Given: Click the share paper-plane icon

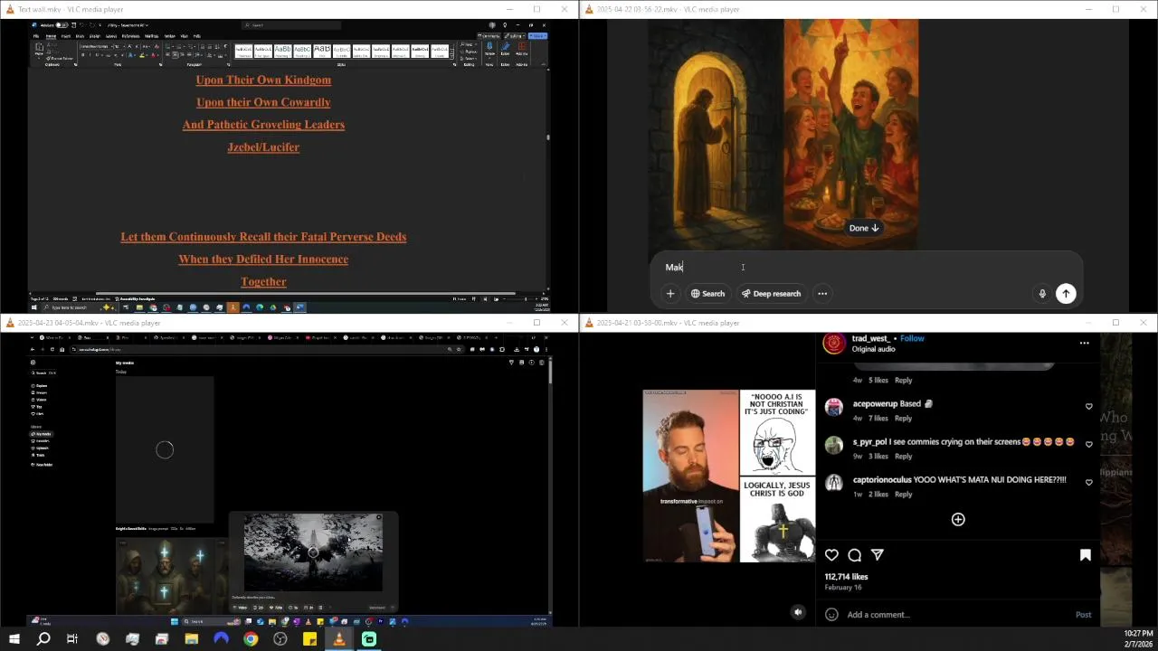Looking at the screenshot, I should tap(878, 555).
